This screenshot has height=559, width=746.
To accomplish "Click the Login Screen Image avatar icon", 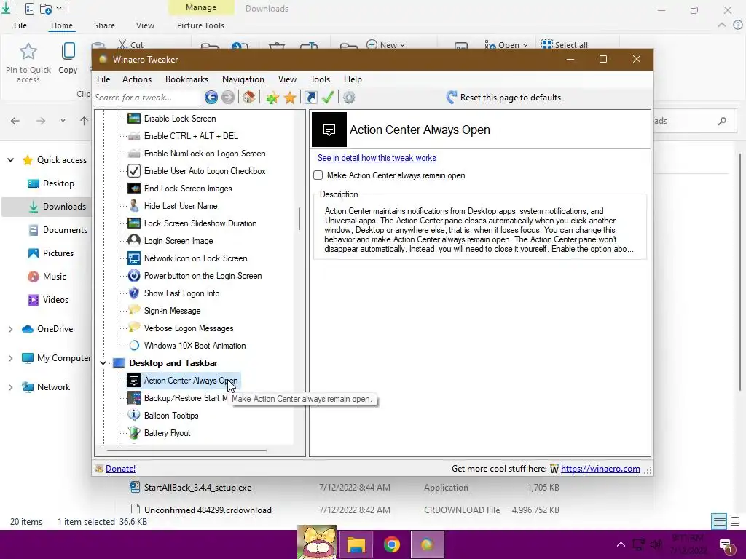I will pos(134,240).
